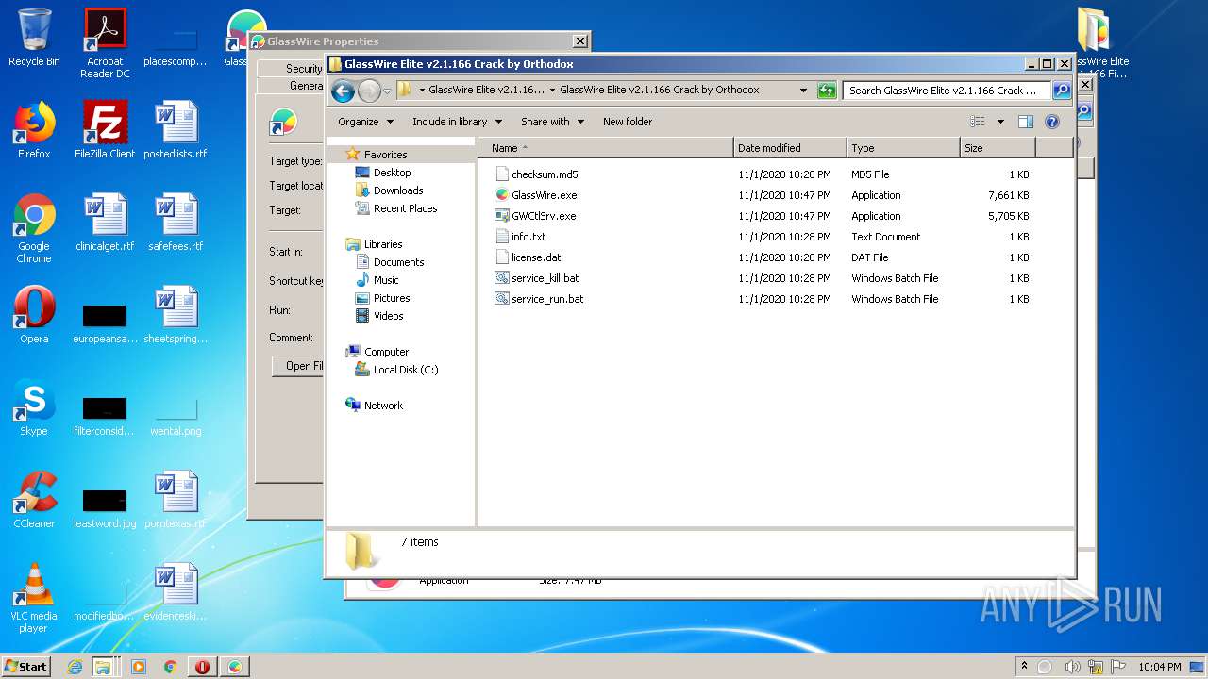Select license.dat file name
This screenshot has height=679, width=1208.
536,257
